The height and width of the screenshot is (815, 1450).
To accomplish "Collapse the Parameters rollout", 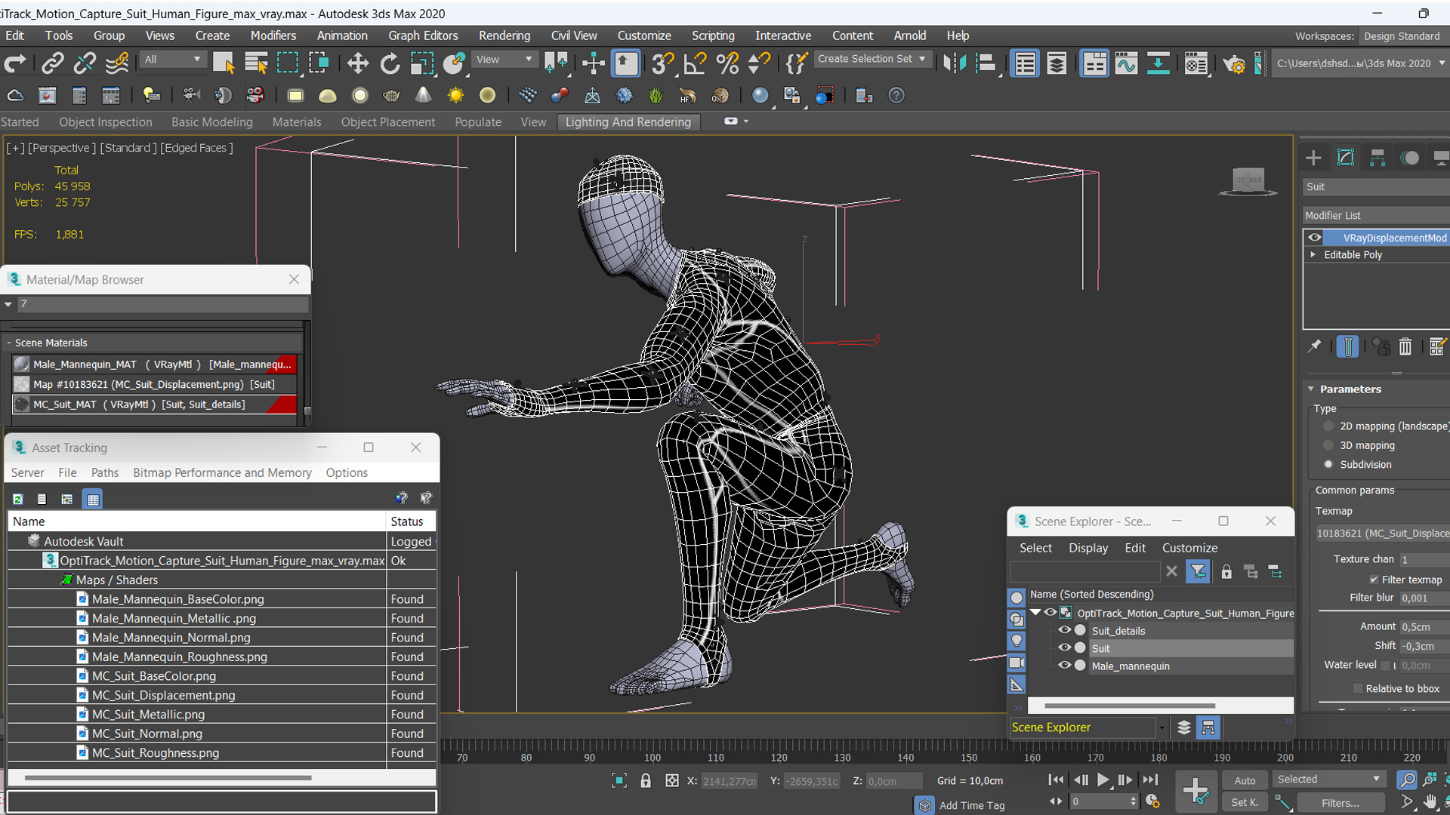I will [x=1311, y=389].
